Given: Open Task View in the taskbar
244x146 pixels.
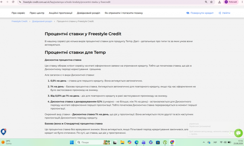Looking at the screenshot, I should [115, 142].
